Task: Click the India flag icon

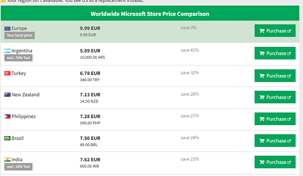Action: tap(7, 160)
